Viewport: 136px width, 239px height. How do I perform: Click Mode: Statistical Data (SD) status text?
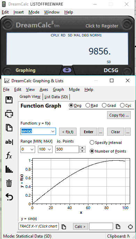pyautogui.click(x=27, y=236)
